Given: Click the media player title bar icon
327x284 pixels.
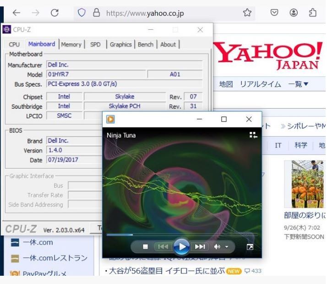Looking at the screenshot, I should pyautogui.click(x=110, y=119).
